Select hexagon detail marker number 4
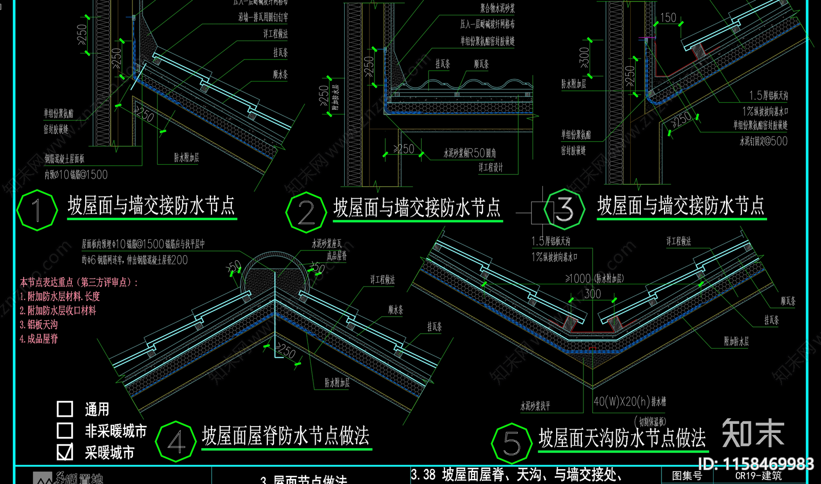The image size is (821, 484). click(176, 441)
